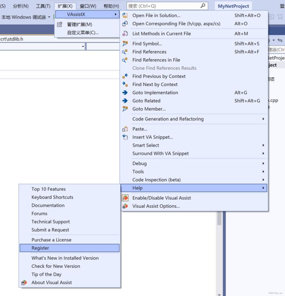
Task: Click the Enable/Disable Visual Assist tomato icon
Action: tap(125, 198)
